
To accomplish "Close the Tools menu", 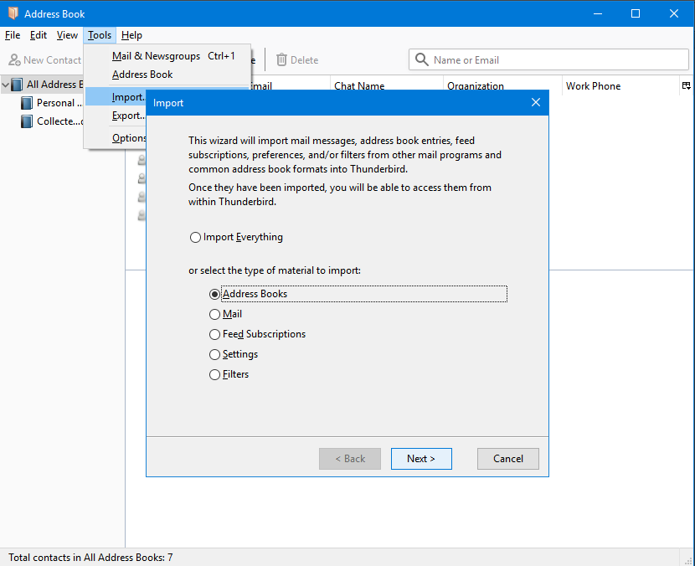I will [100, 35].
